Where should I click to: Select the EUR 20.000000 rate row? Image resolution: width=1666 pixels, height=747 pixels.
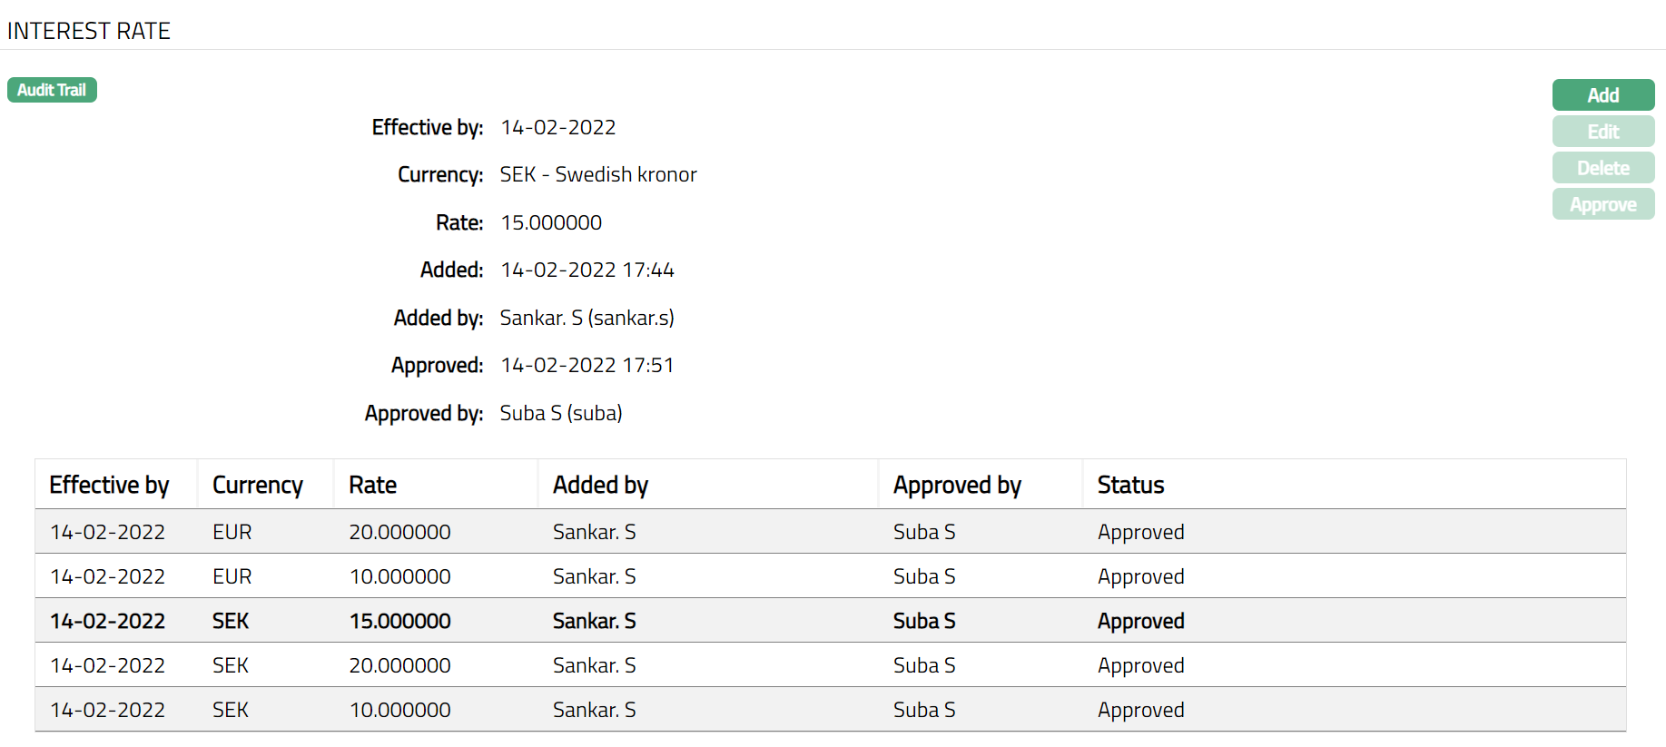[399, 532]
